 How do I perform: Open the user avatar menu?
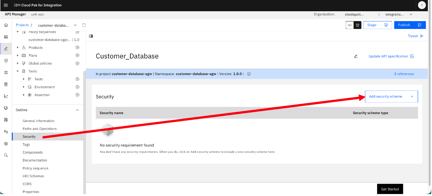click(x=421, y=5)
